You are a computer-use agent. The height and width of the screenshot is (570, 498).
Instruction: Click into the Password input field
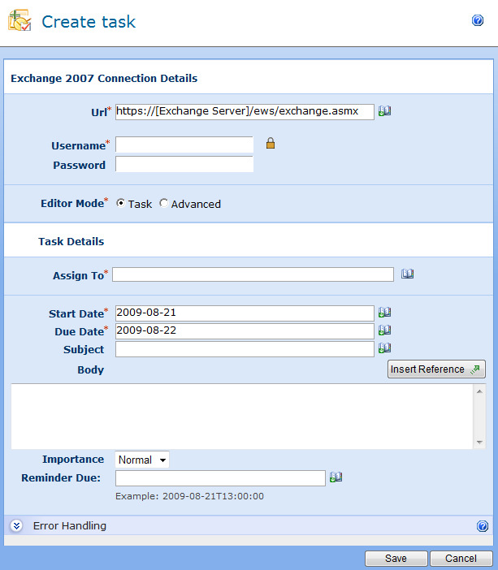184,165
